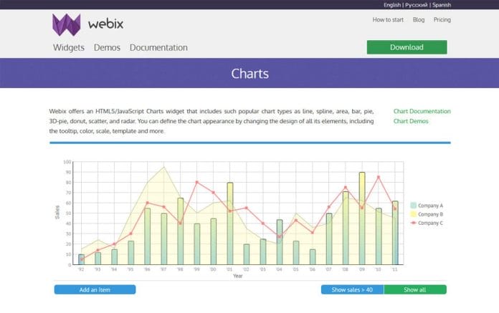
Task: Click the tall '09 bar
Action: click(x=362, y=218)
